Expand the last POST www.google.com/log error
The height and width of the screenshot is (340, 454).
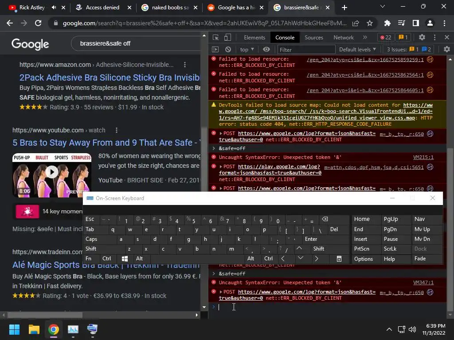point(221,292)
